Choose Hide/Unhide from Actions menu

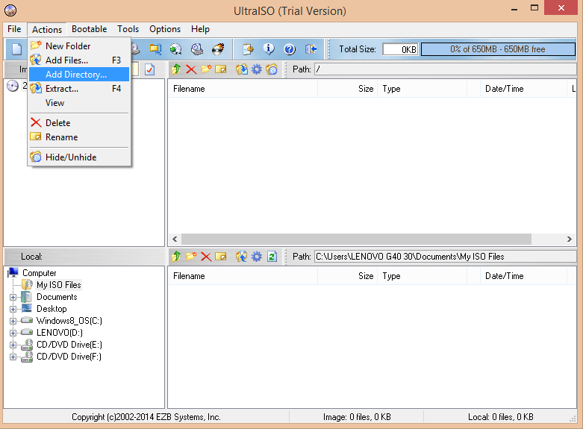click(x=79, y=157)
